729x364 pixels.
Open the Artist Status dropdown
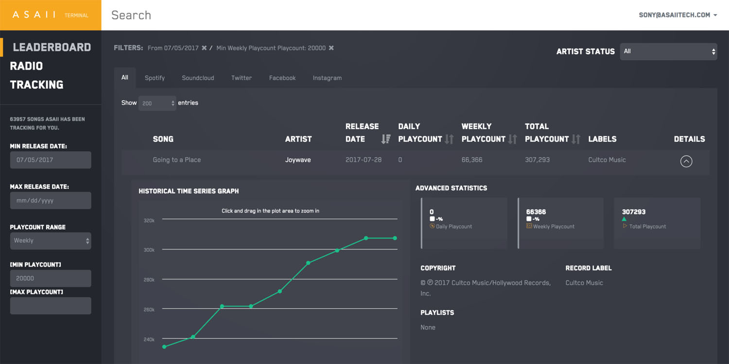[668, 51]
